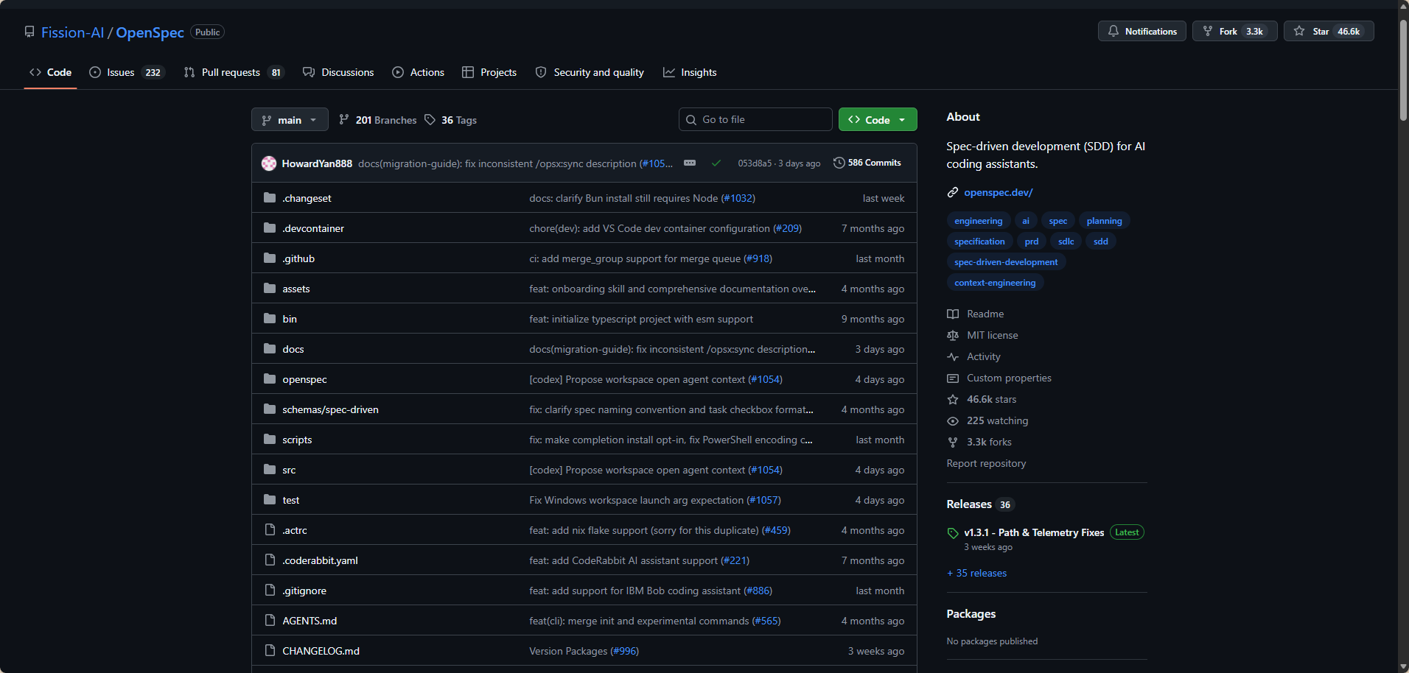The height and width of the screenshot is (673, 1409).
Task: Click the folder icon for .changeset
Action: click(x=270, y=198)
